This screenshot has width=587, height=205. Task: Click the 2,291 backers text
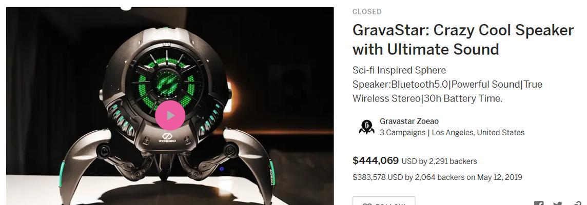click(453, 161)
